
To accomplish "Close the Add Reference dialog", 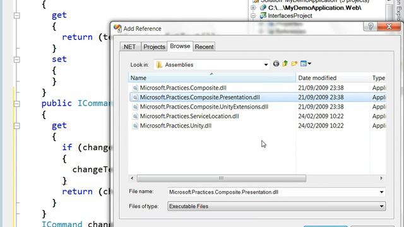I will 389,26.
